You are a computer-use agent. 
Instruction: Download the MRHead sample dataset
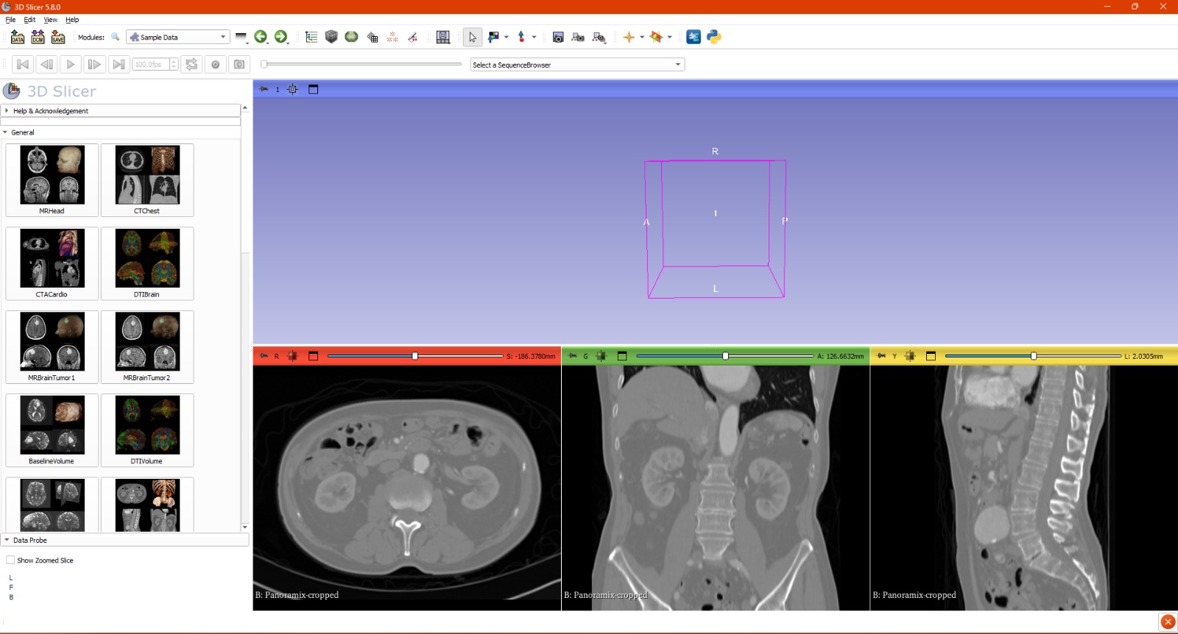52,180
